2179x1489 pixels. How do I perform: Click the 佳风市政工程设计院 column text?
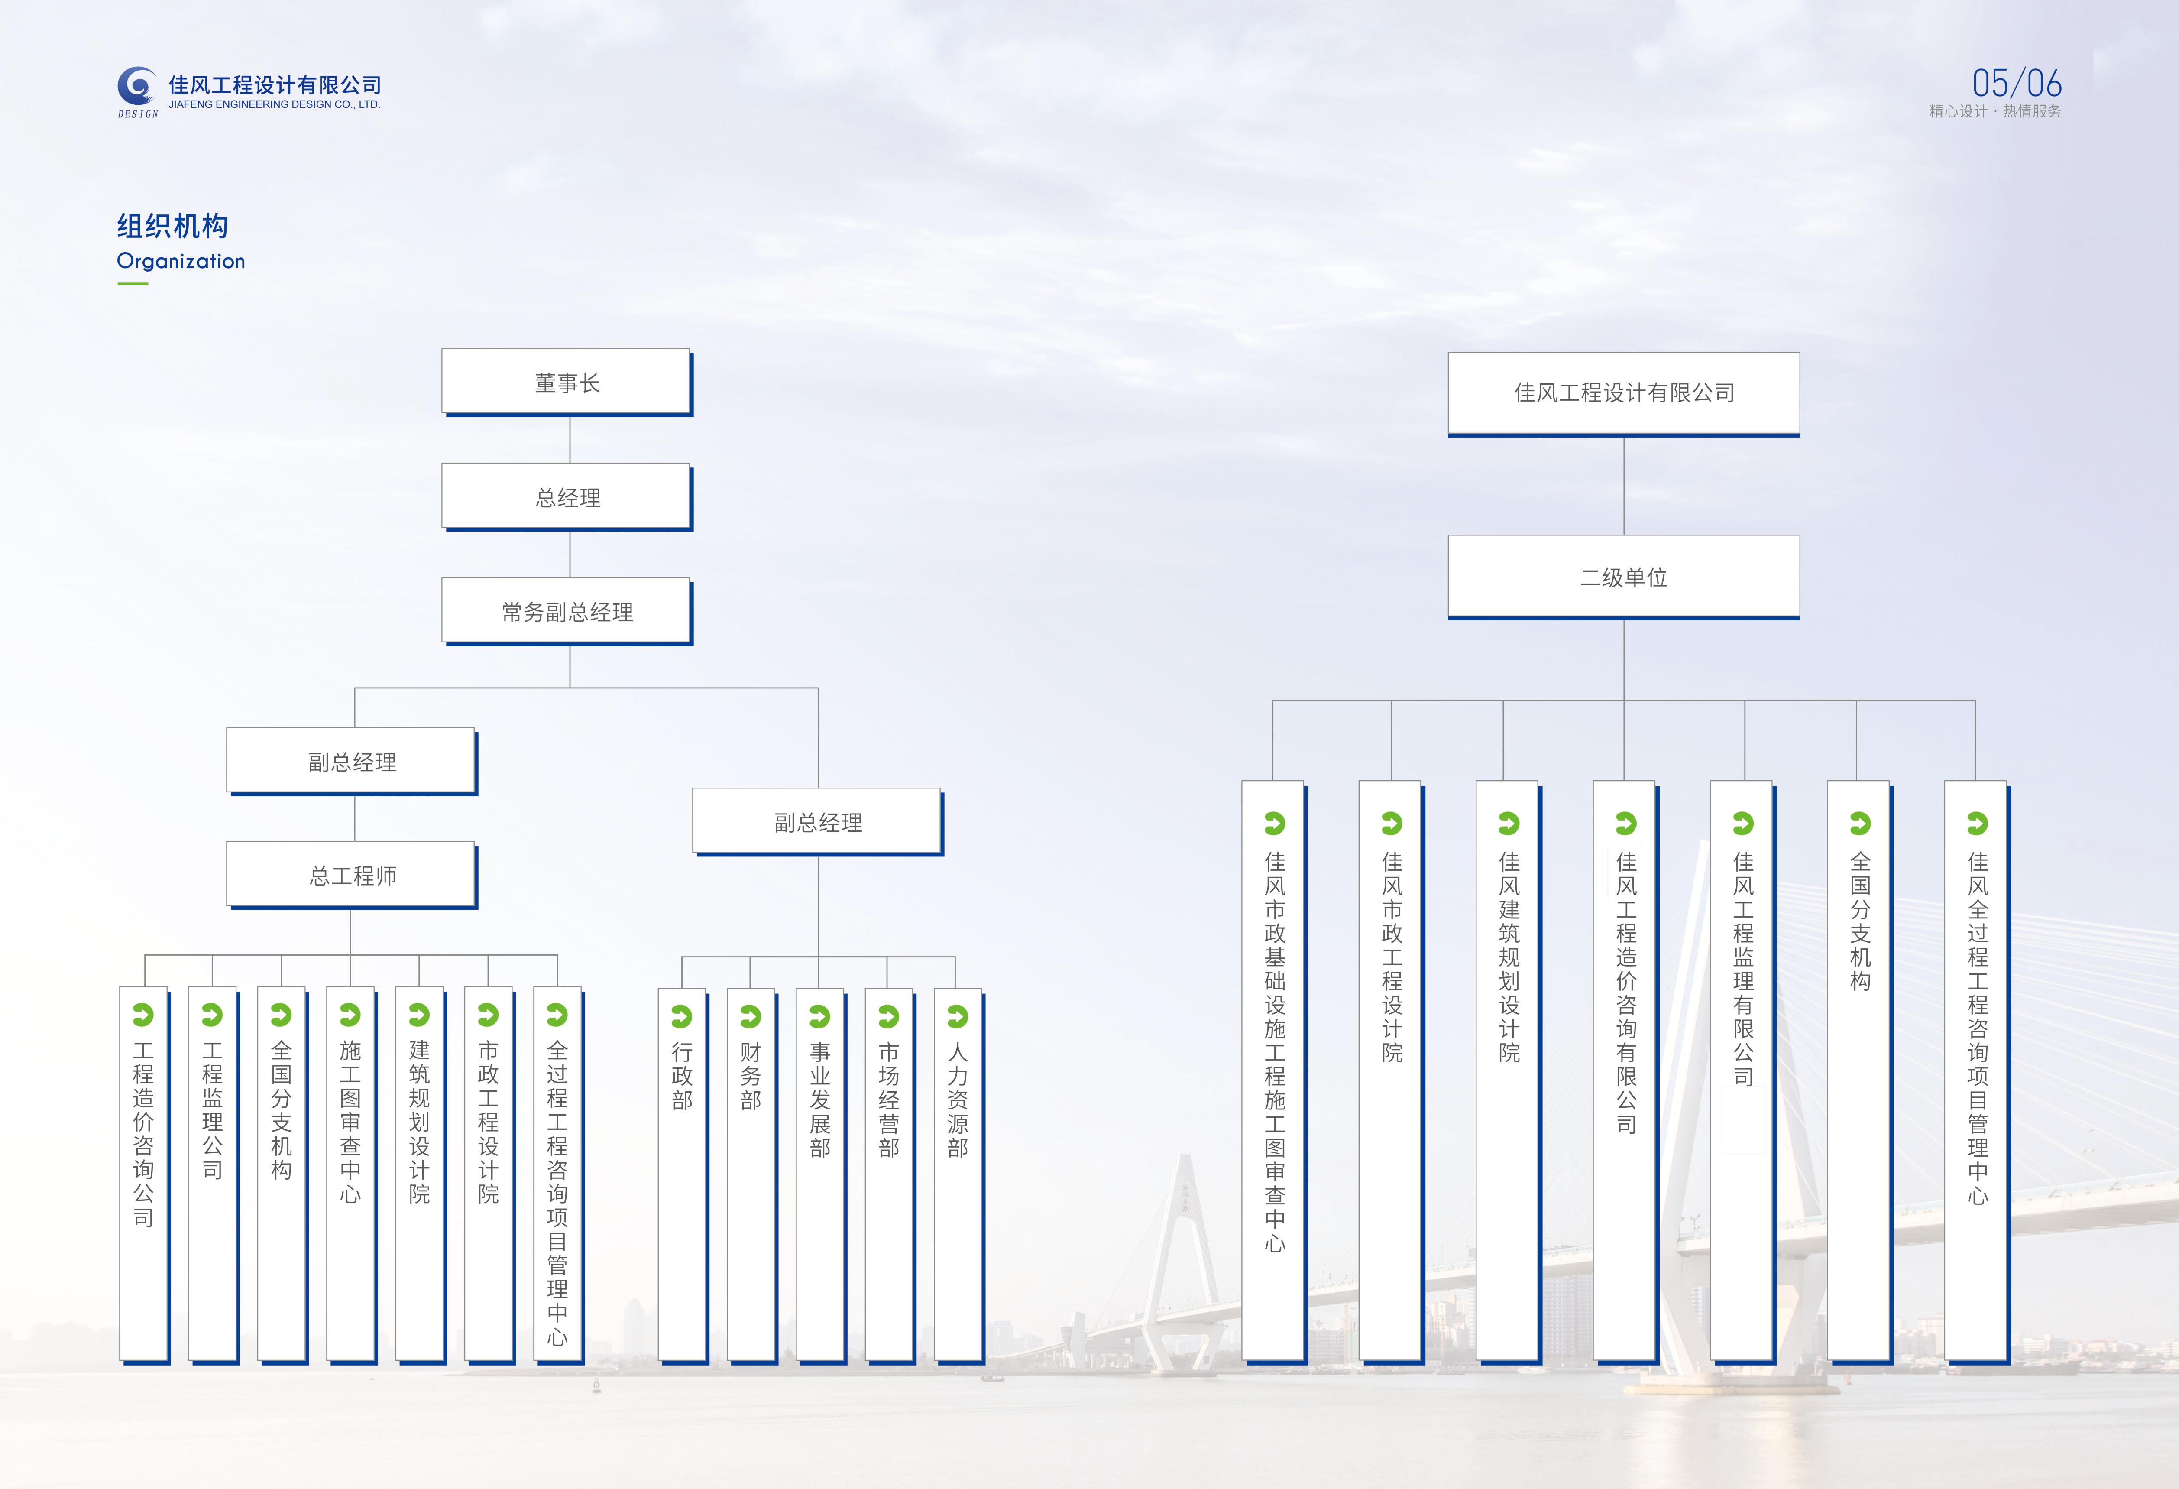(x=1392, y=957)
